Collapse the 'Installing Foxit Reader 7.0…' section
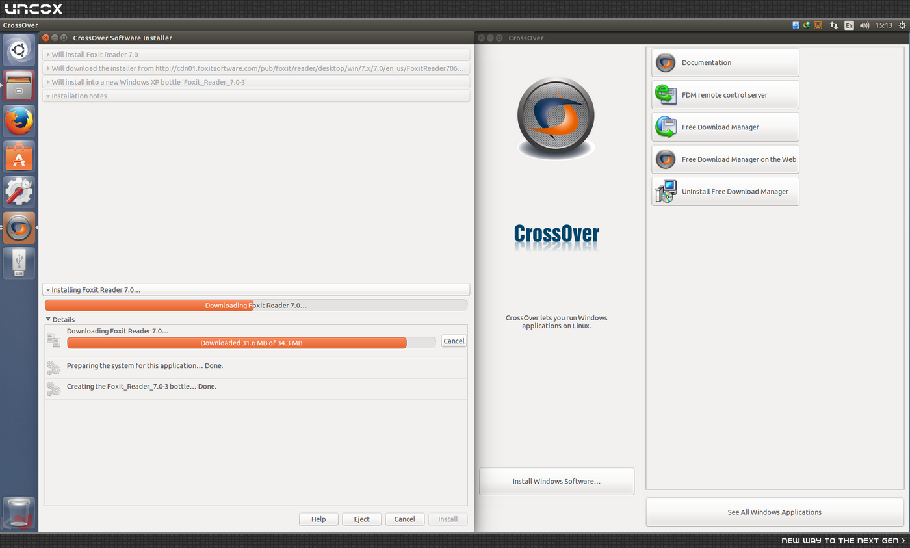 pos(256,290)
